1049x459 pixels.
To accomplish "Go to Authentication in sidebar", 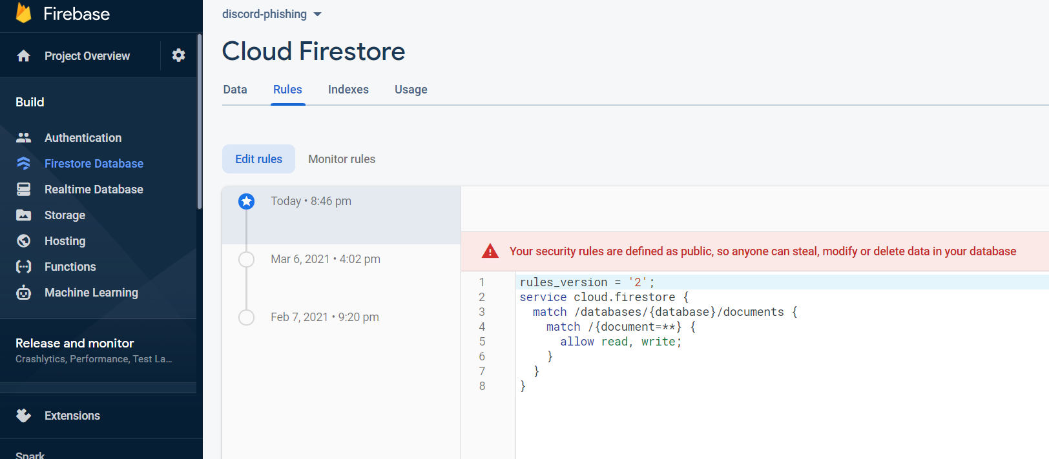I will click(x=83, y=137).
